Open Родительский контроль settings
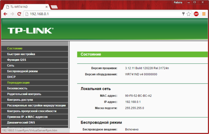Screen dimensions: 209x134 point(34,94)
